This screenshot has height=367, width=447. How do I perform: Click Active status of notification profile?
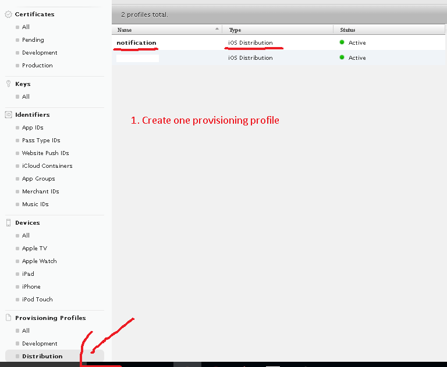357,42
